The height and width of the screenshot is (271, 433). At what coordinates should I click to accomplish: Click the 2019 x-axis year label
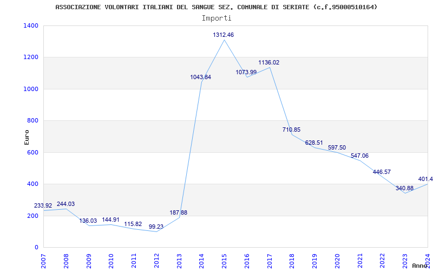[314, 261]
